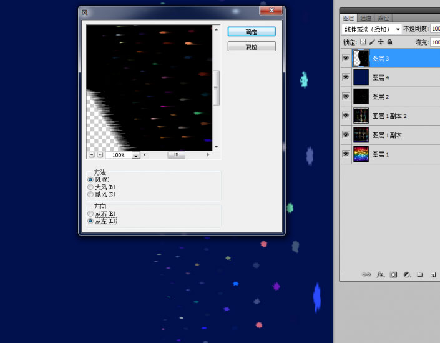
Task: Click the 不透明度 opacity value field
Action: tap(435, 29)
